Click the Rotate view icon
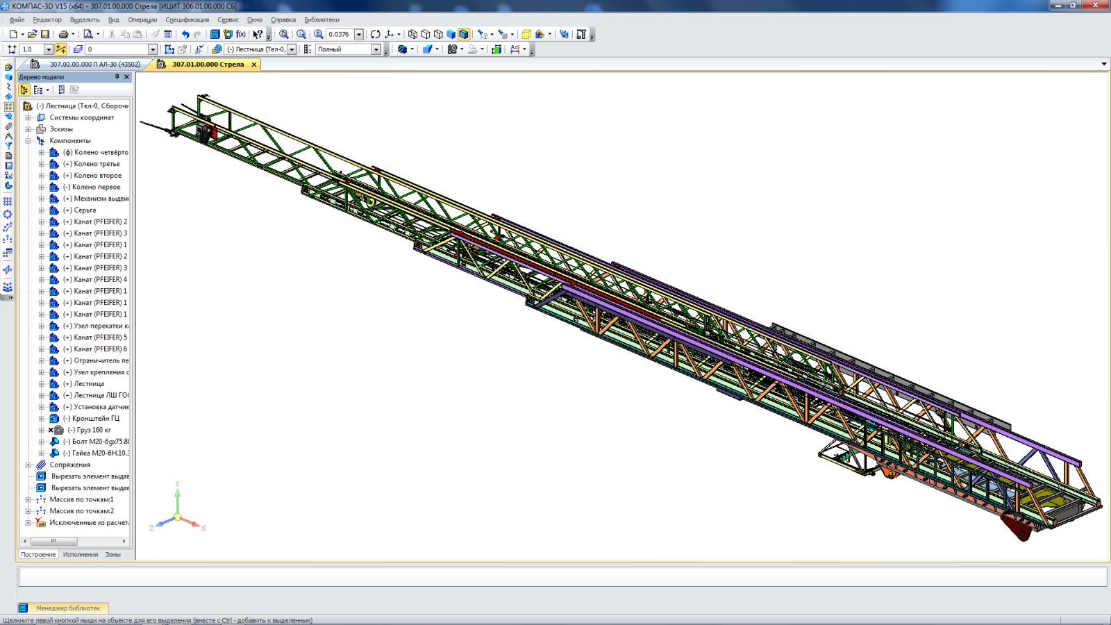This screenshot has width=1111, height=625. [x=376, y=34]
